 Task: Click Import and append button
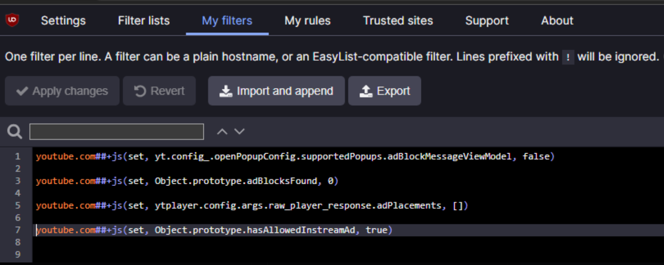276,91
